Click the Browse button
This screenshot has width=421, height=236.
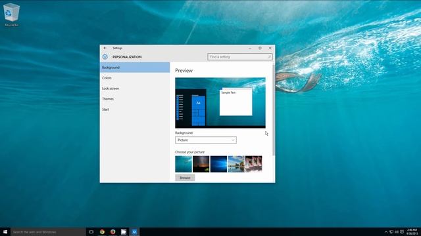point(185,178)
